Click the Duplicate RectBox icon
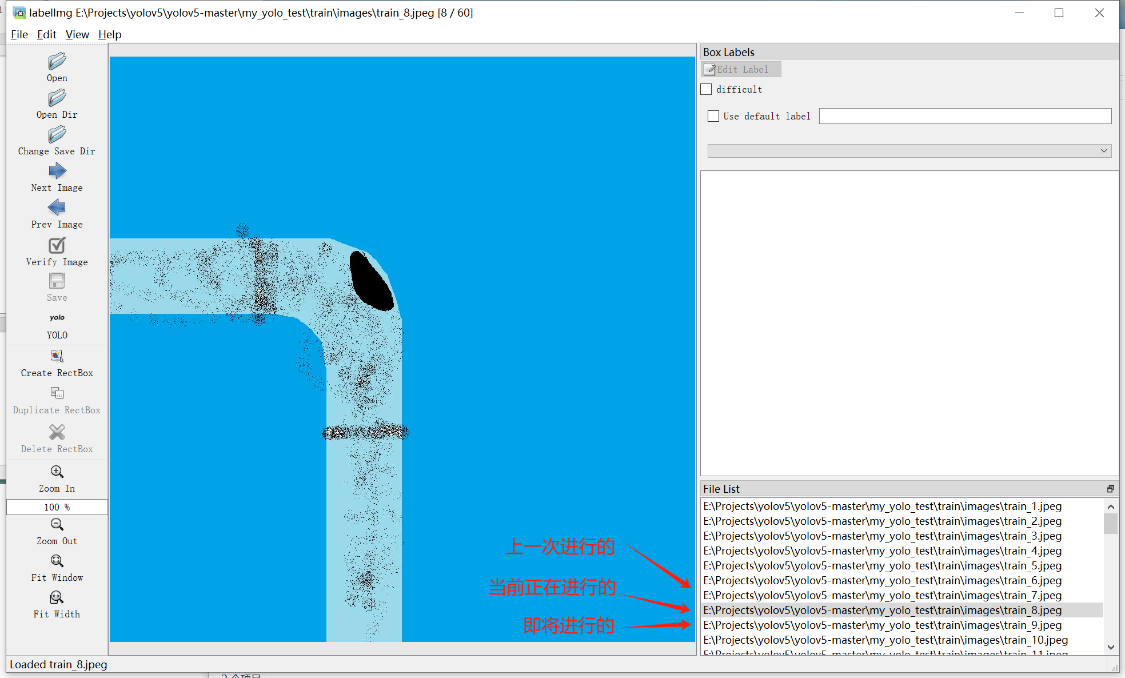The image size is (1125, 678). tap(57, 393)
